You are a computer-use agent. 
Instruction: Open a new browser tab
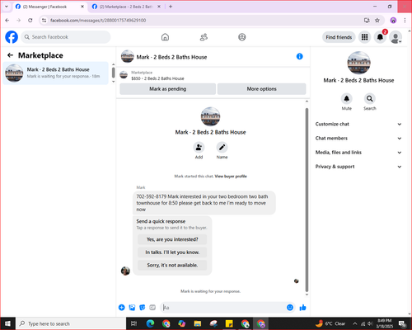[x=171, y=7]
